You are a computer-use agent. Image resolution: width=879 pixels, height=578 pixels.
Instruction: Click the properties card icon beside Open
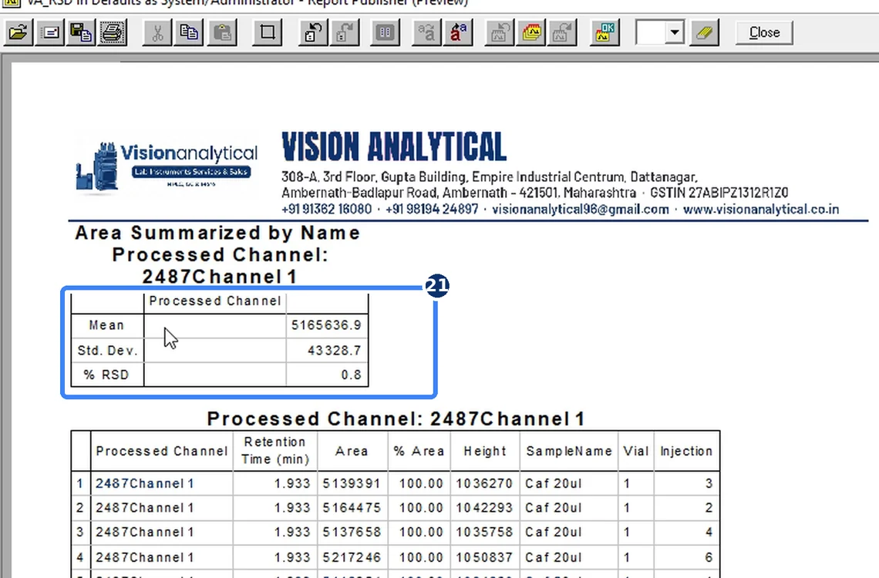click(50, 32)
